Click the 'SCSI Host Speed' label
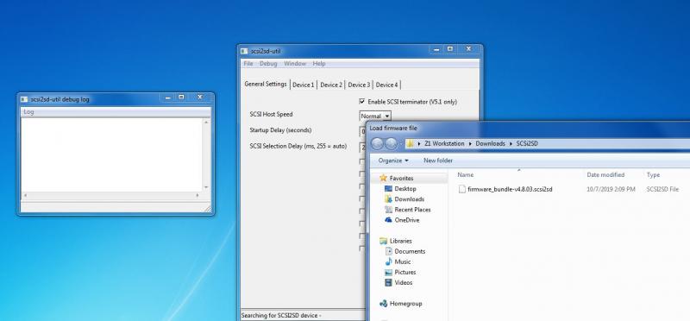Image resolution: width=690 pixels, height=321 pixels. 271,115
